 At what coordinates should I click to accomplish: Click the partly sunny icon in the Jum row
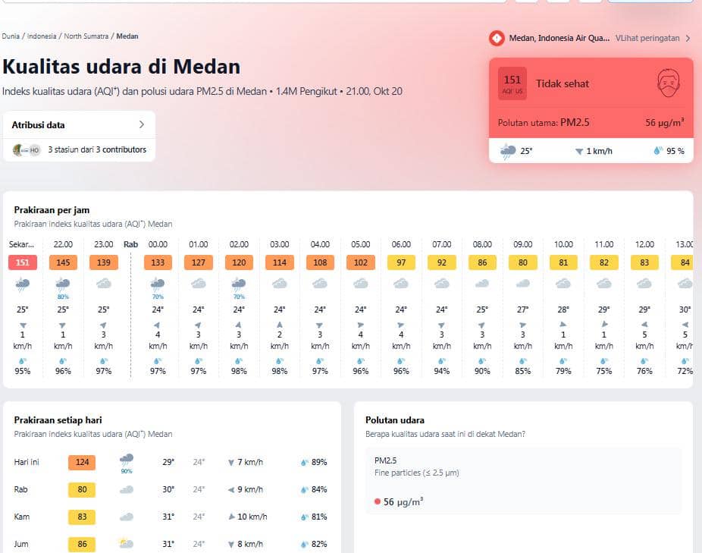point(127,544)
